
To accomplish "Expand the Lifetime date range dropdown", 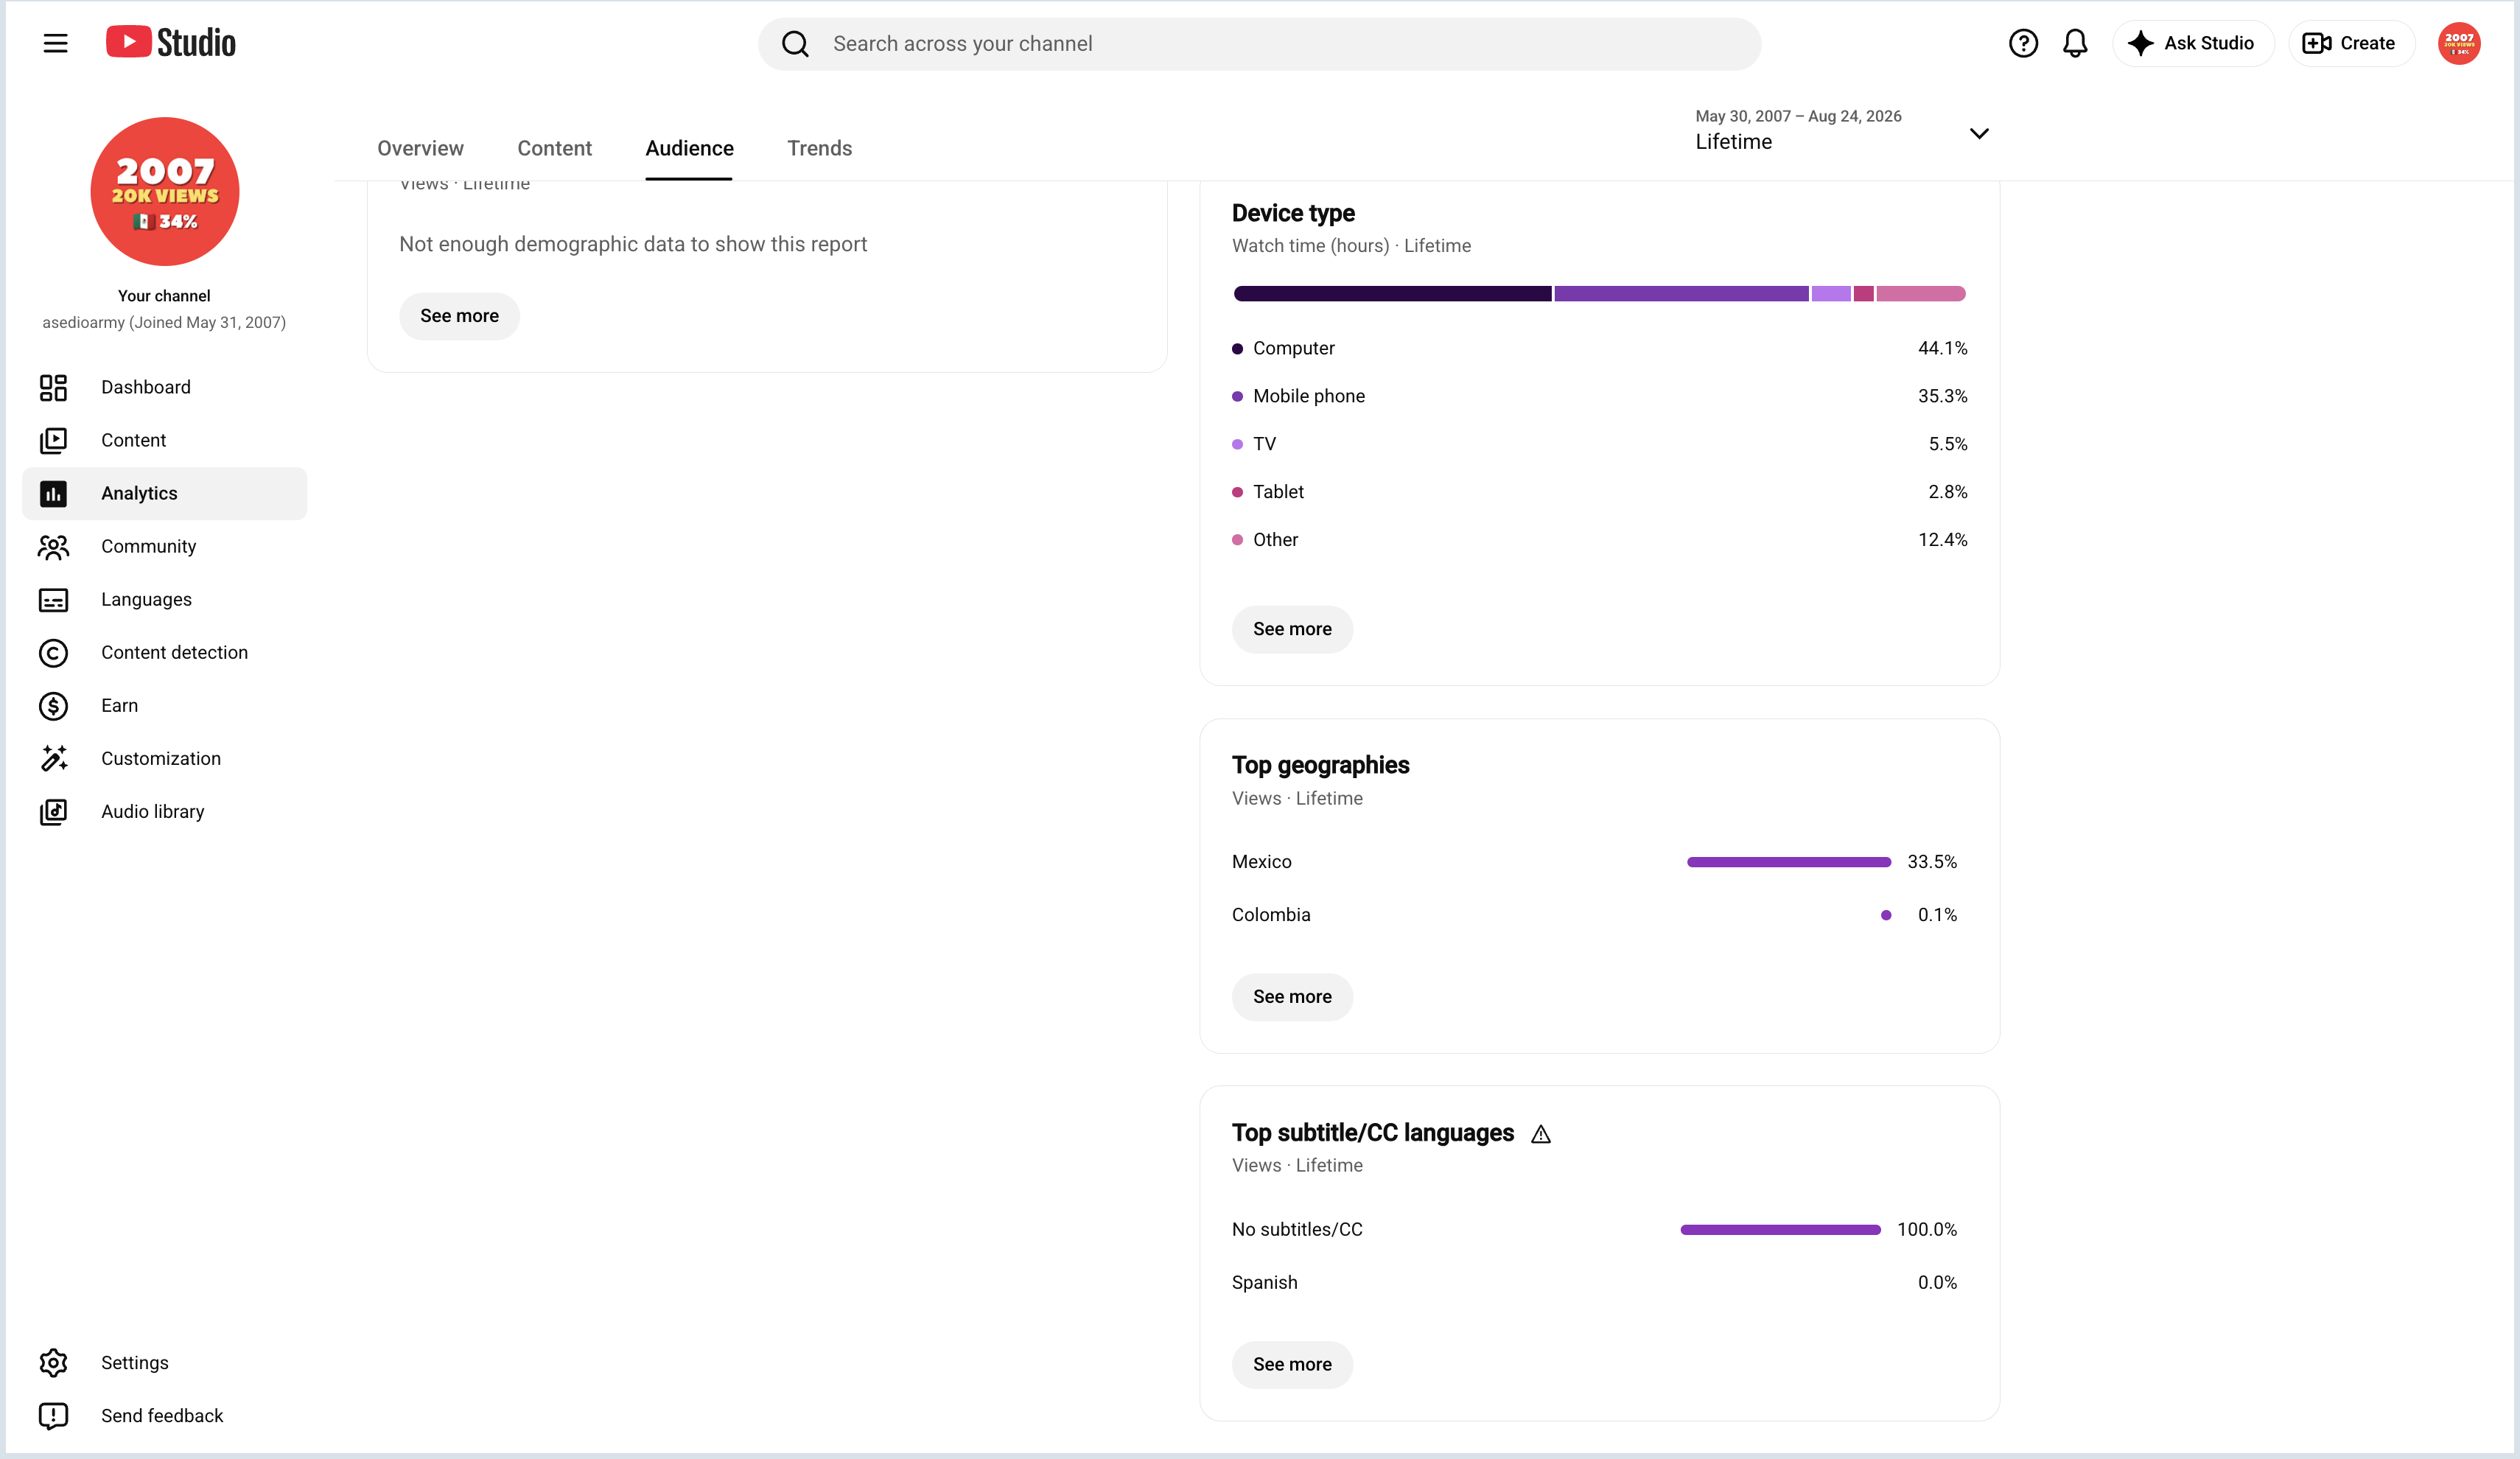I will click(1842, 131).
